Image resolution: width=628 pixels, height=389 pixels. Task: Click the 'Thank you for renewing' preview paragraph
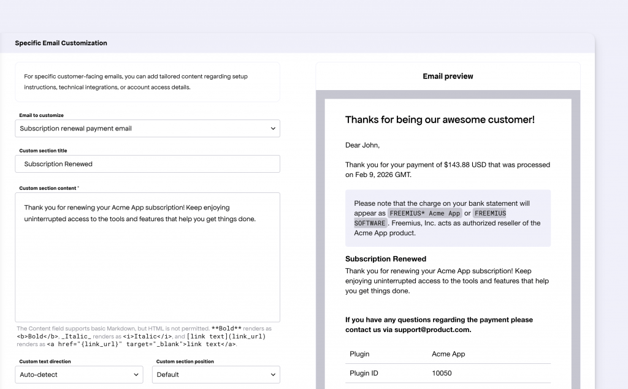447,281
